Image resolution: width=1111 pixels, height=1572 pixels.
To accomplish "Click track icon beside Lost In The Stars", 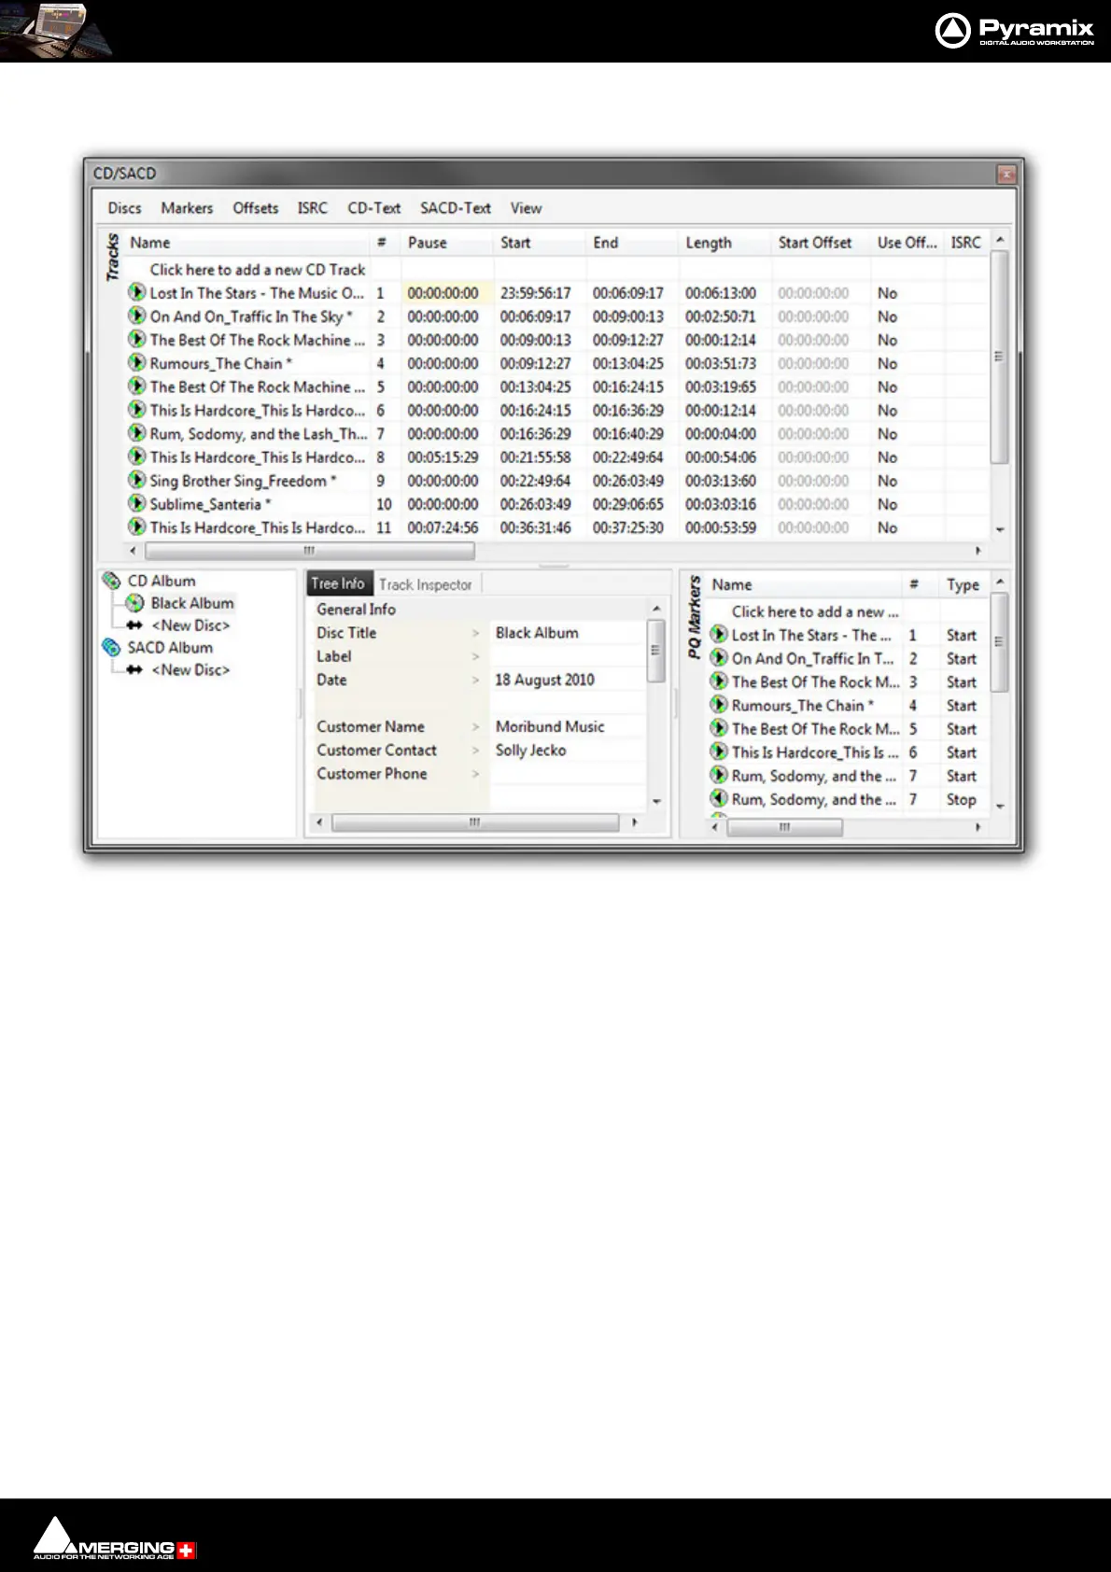I will click(137, 293).
